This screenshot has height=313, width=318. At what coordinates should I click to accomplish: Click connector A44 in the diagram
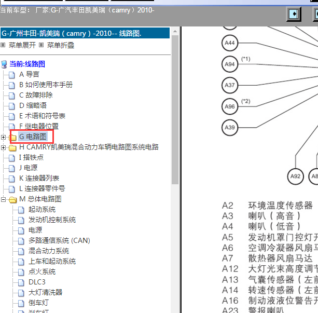230,43
